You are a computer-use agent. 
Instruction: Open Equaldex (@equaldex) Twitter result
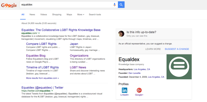(42, 87)
